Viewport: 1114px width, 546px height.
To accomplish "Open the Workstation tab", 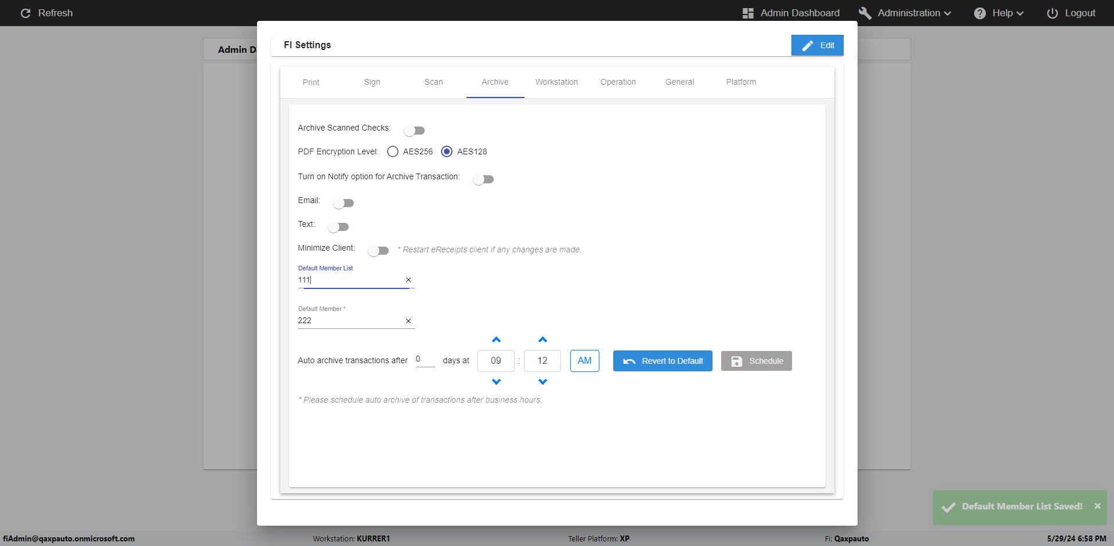I will point(556,82).
